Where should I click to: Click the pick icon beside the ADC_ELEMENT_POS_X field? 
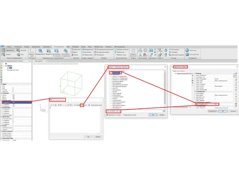point(164,111)
